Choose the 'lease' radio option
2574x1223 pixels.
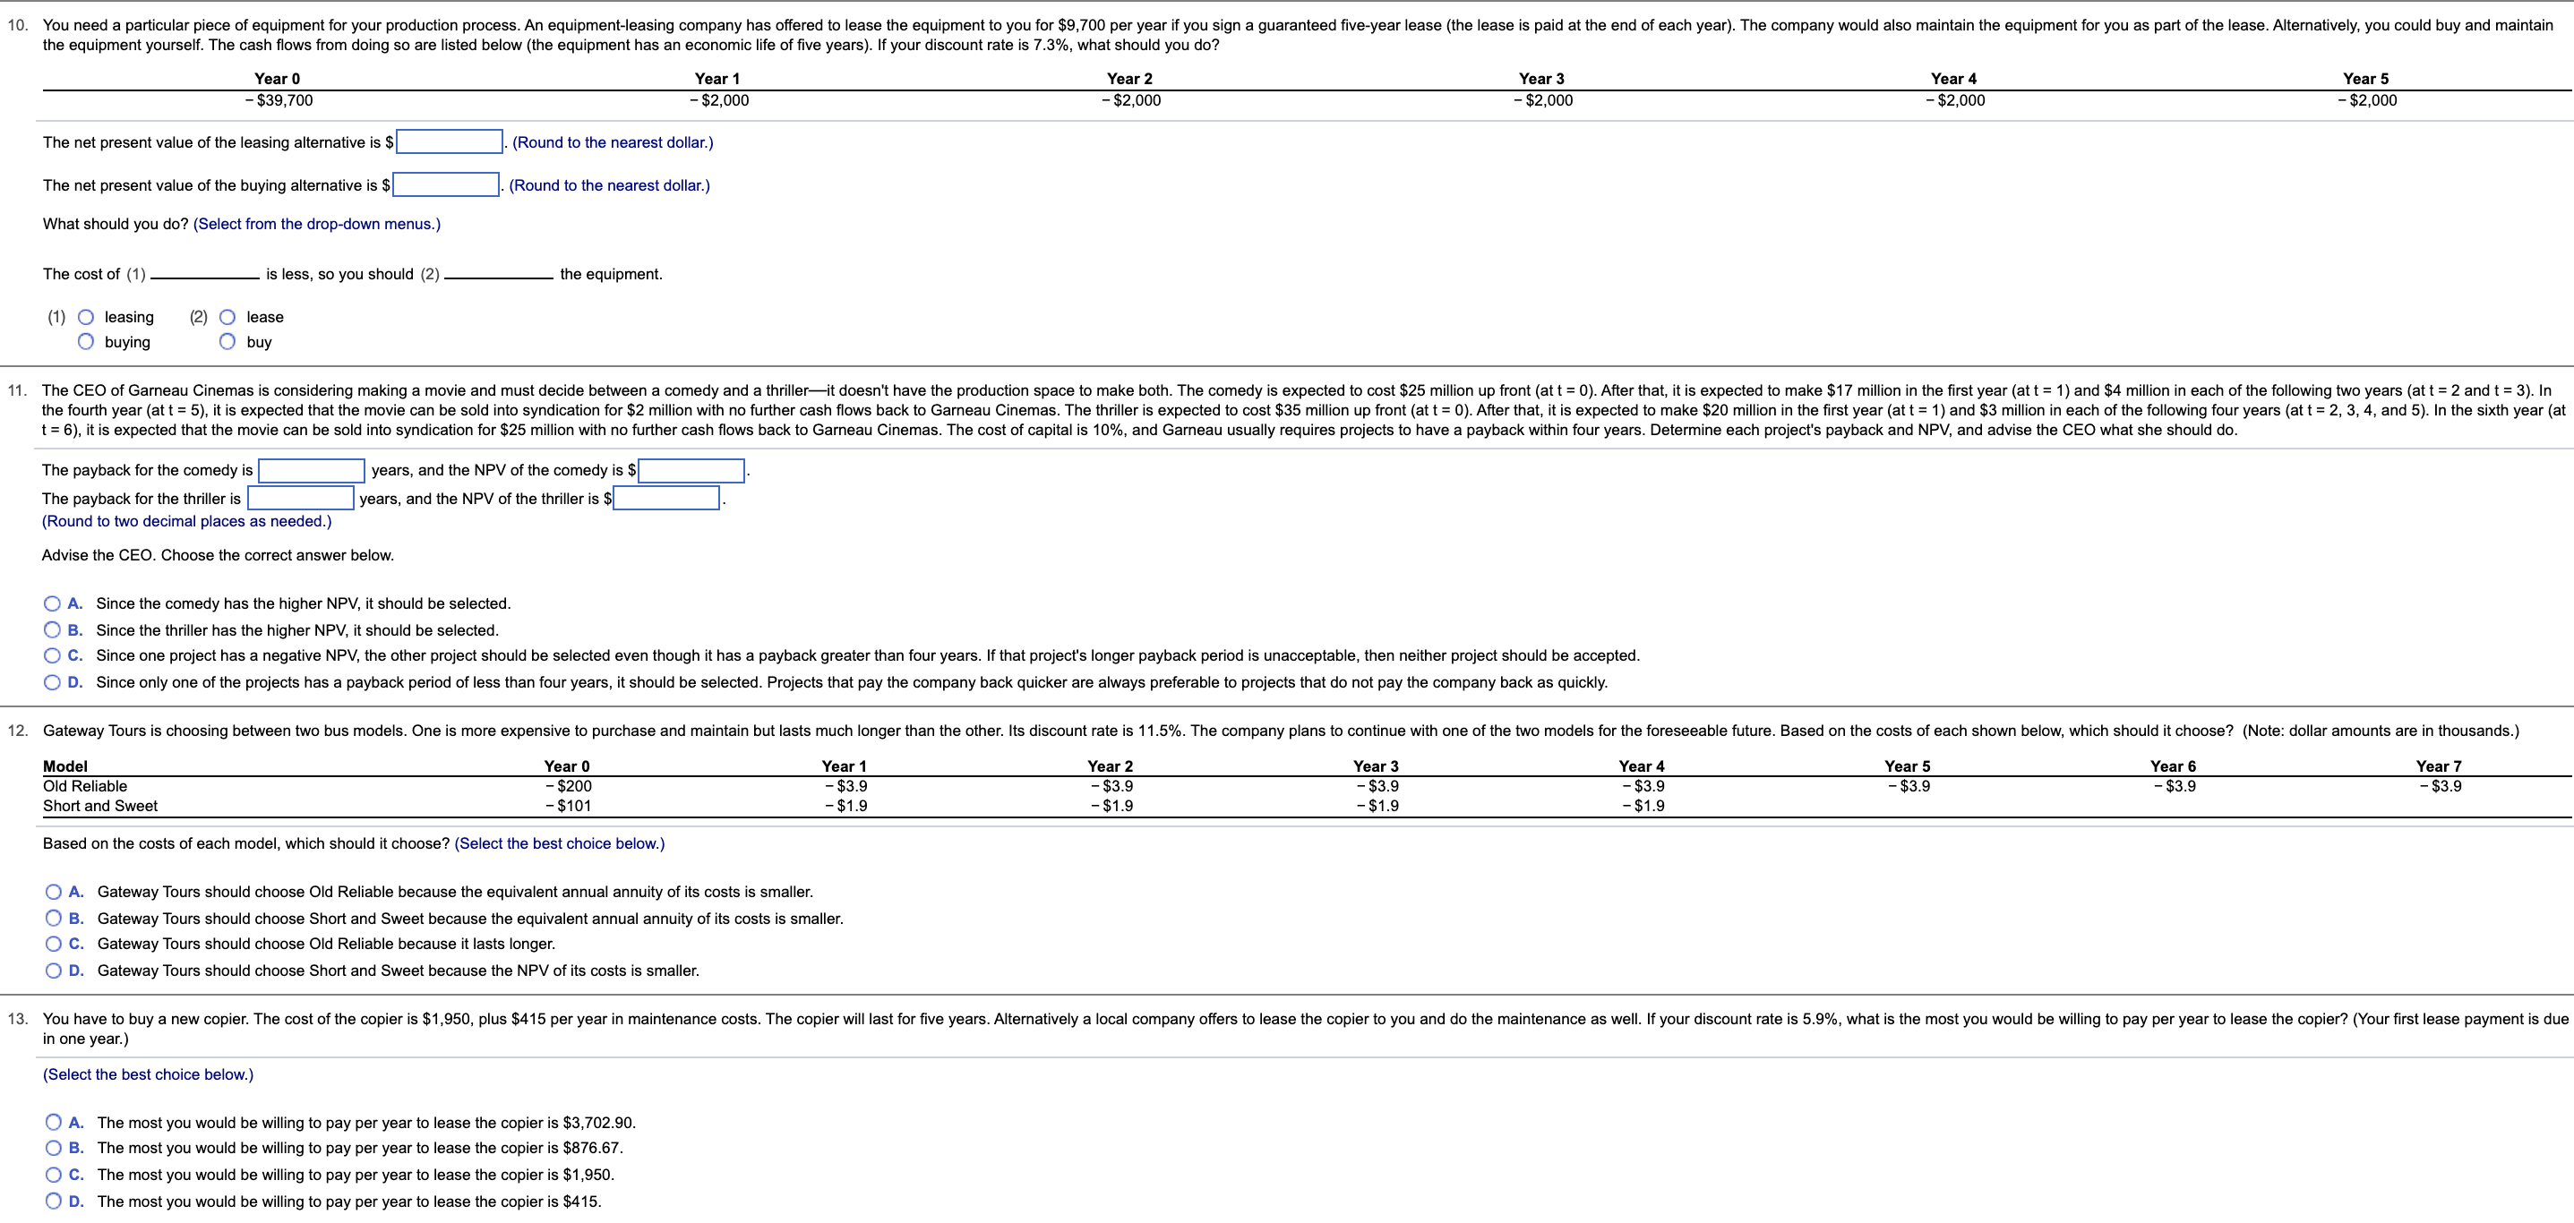click(x=227, y=318)
